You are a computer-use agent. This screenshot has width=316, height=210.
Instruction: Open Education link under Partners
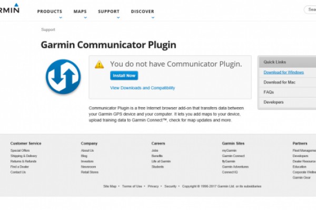point(299,167)
